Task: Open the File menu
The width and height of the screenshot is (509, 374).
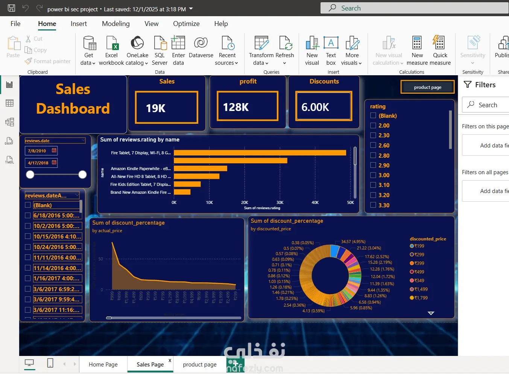Action: (x=15, y=24)
